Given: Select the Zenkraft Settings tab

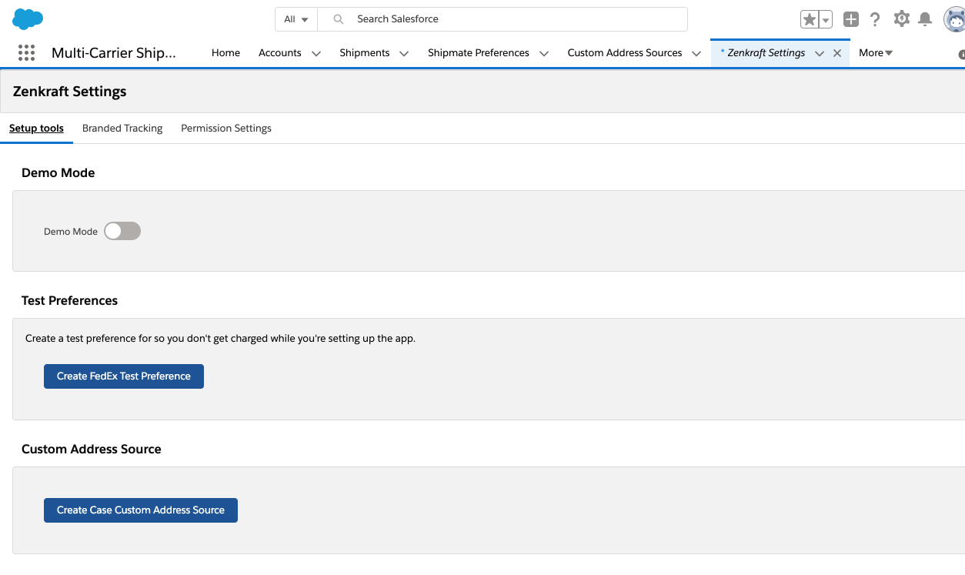Looking at the screenshot, I should (x=766, y=53).
